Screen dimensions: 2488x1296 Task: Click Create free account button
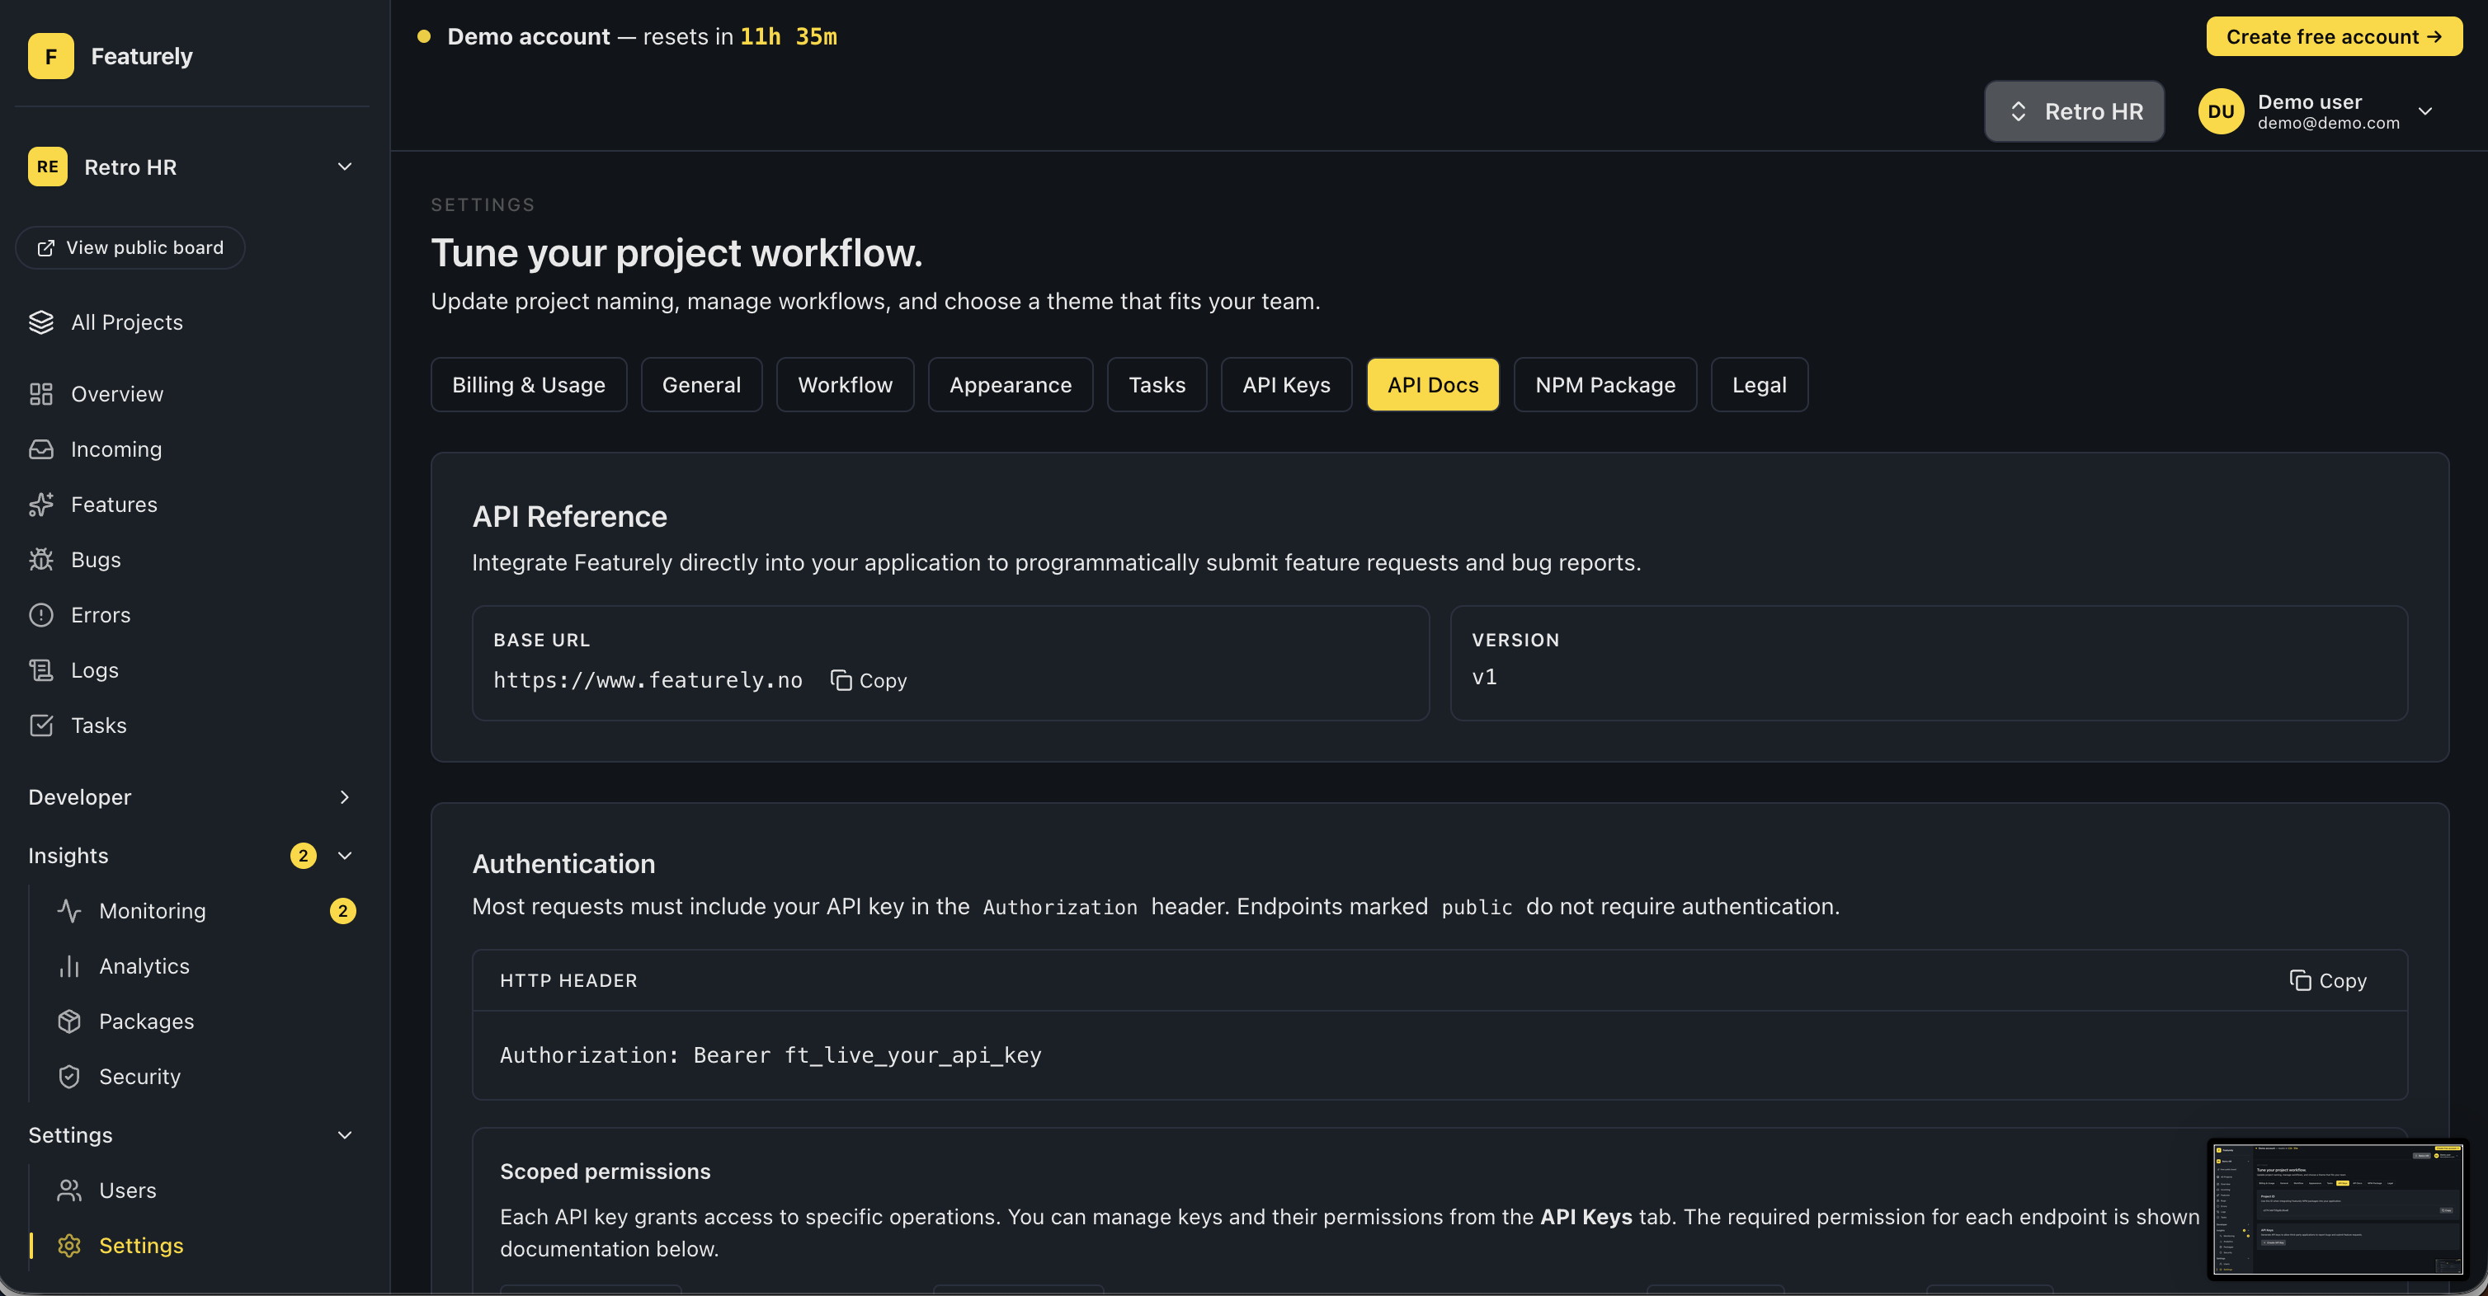[x=2333, y=36]
